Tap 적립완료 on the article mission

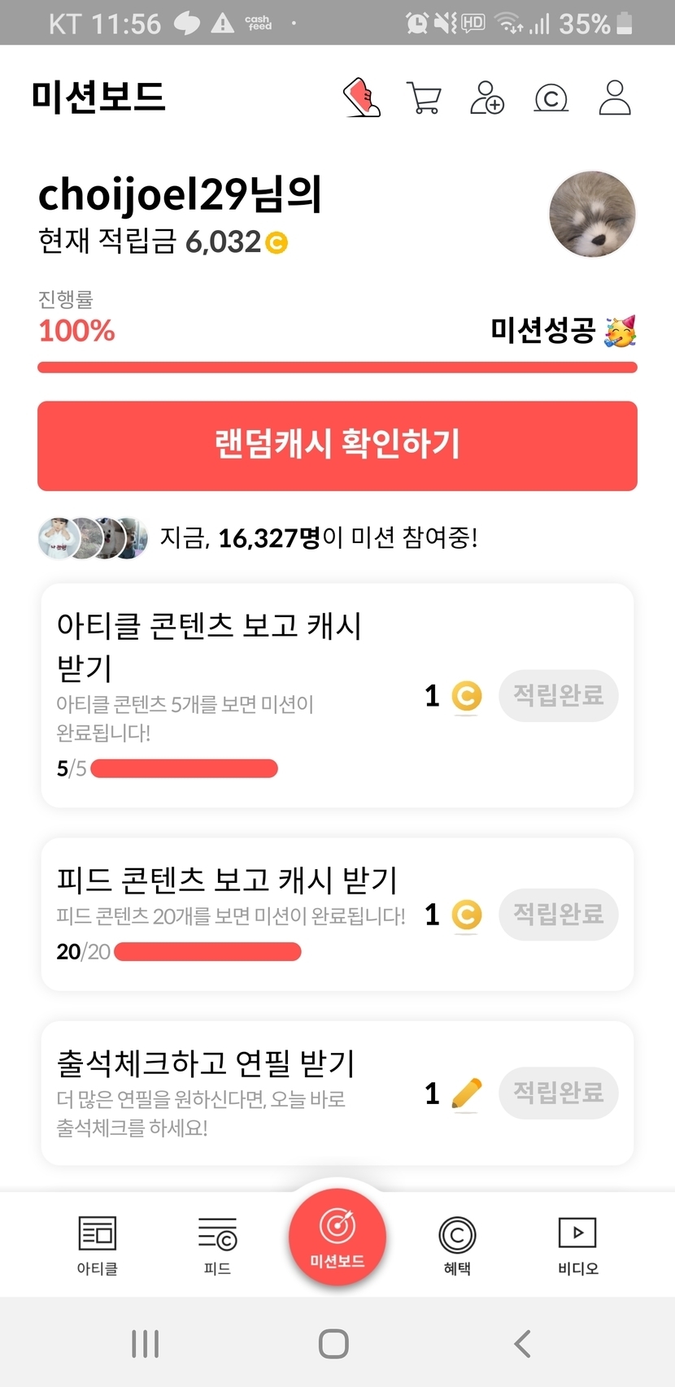tap(558, 695)
